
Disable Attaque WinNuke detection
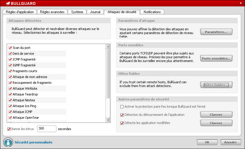click(10, 88)
